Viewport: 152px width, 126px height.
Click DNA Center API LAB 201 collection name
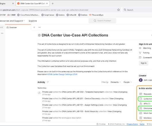coord(81,99)
